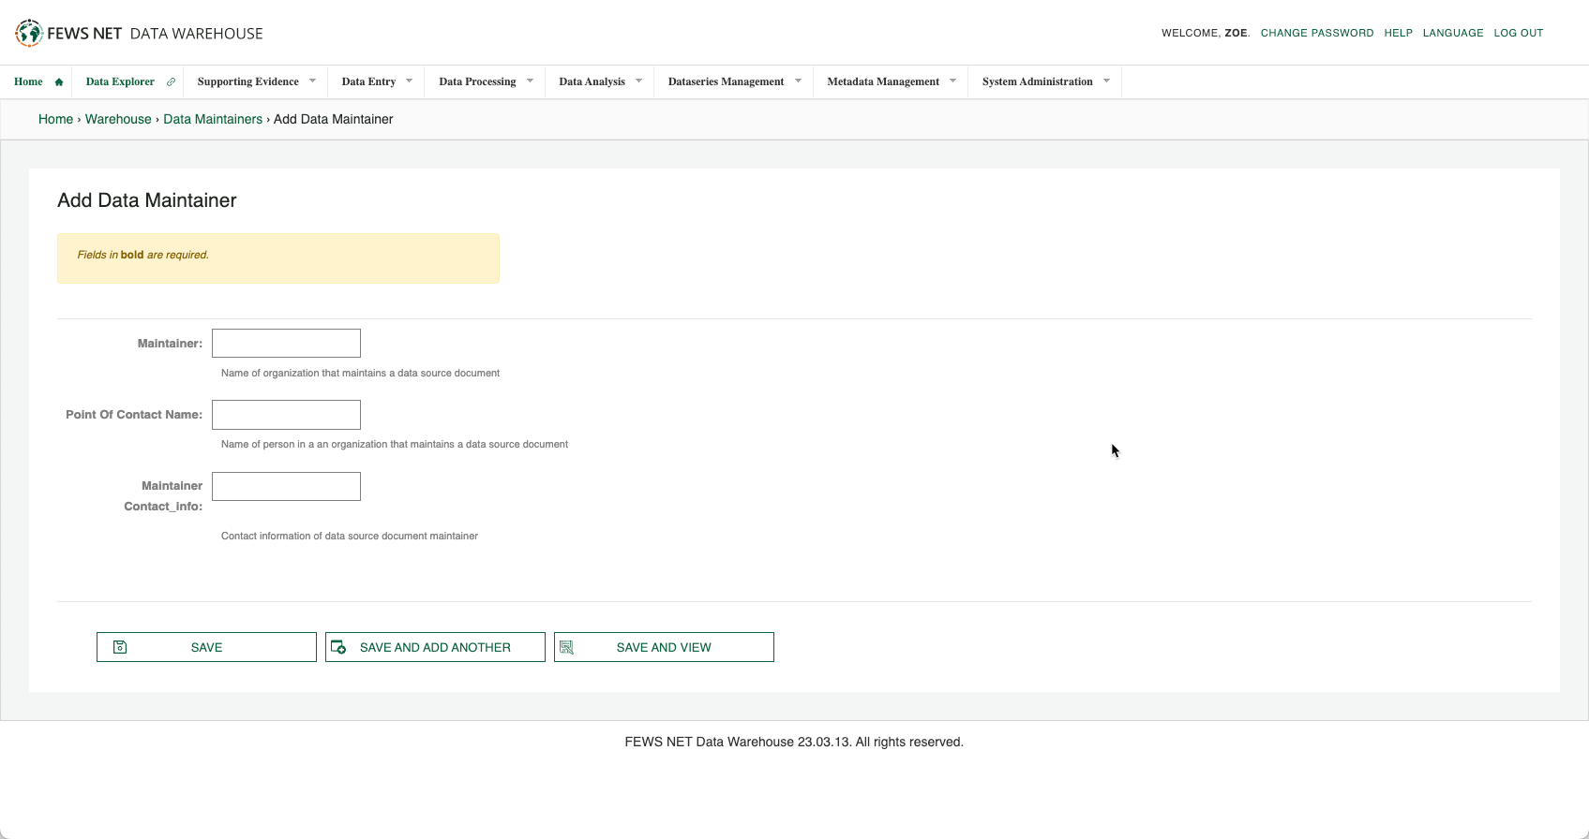The image size is (1589, 839).
Task: Open the Data Processing menu
Action: click(x=477, y=82)
